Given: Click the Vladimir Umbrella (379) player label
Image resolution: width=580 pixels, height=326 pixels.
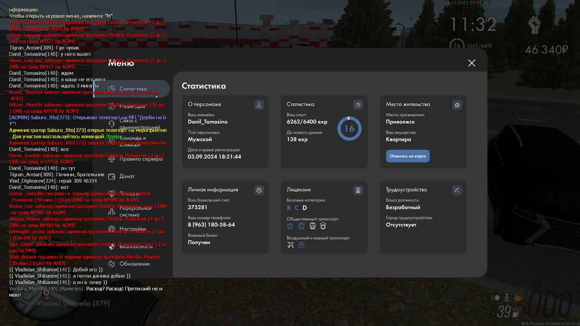Looking at the screenshot, I should coord(73,303).
